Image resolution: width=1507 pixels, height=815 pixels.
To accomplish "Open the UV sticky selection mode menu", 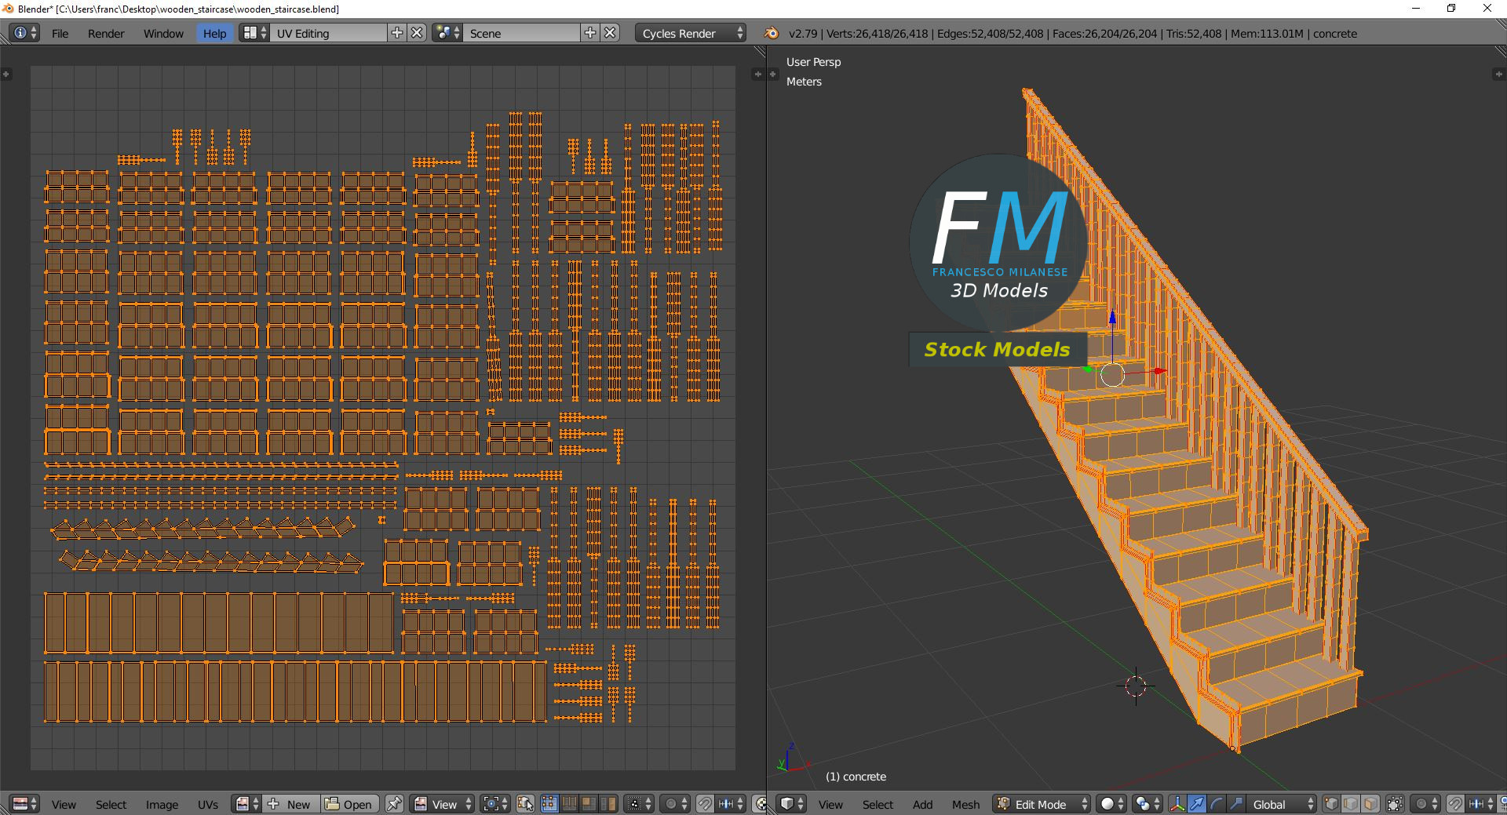I will click(639, 804).
